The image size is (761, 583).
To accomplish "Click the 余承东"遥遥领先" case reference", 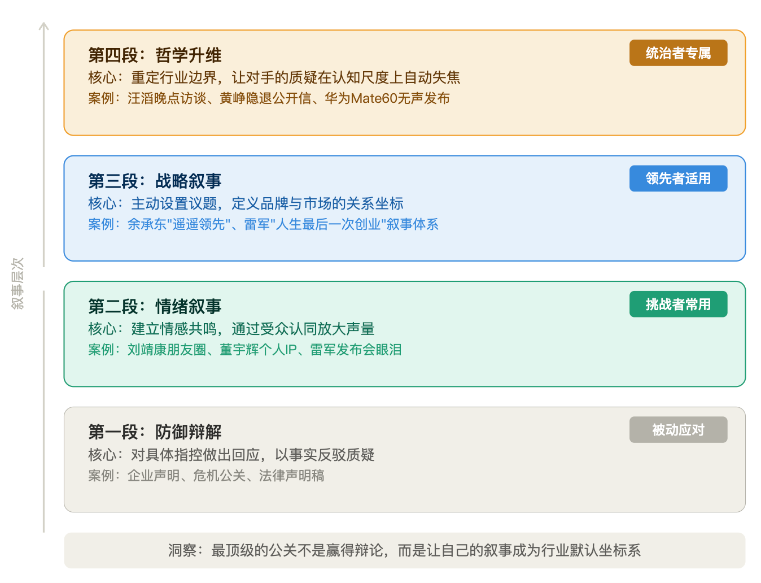I will [x=177, y=224].
